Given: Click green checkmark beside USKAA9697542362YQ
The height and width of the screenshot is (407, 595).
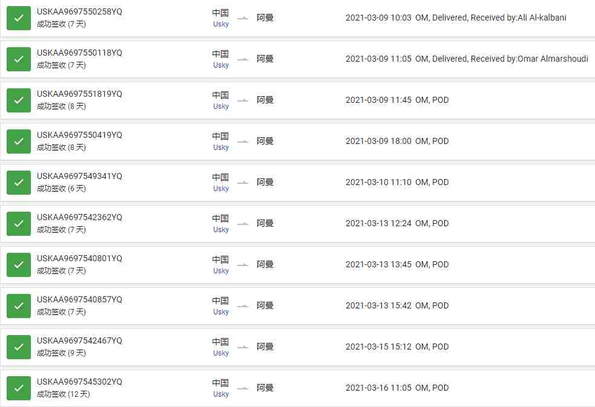Looking at the screenshot, I should 19,224.
